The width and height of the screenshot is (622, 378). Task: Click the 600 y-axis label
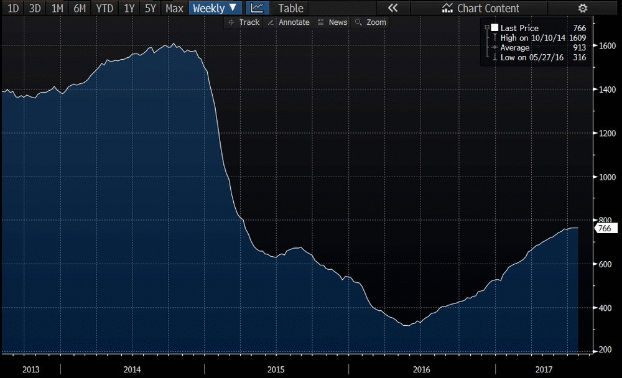pyautogui.click(x=605, y=264)
